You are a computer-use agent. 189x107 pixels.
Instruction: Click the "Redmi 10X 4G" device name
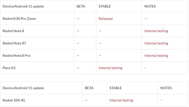click(x=14, y=100)
